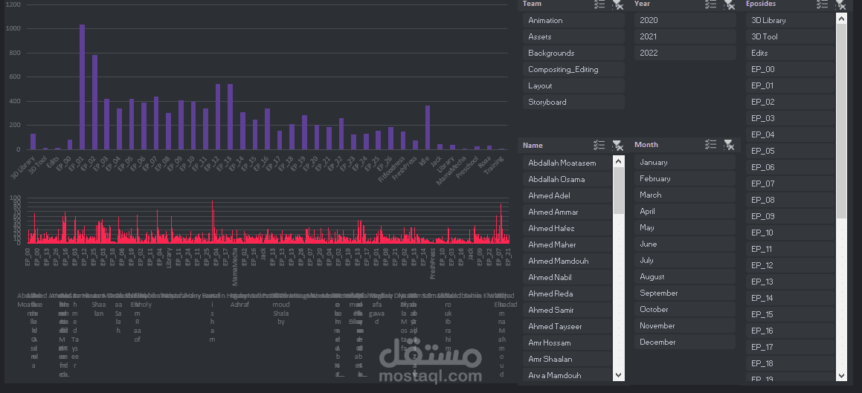Filter by June month
Viewport: 862px width, 393px height.
[685, 244]
